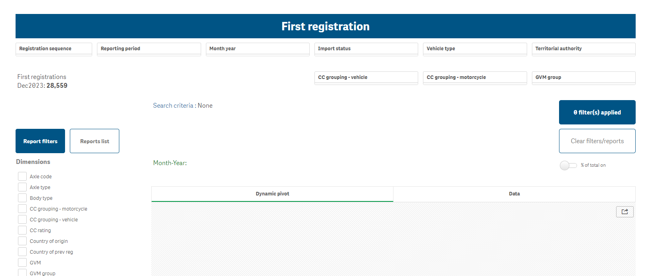Screen dimensions: 662x276
Task: Toggle the % of total switch
Action: pyautogui.click(x=568, y=166)
